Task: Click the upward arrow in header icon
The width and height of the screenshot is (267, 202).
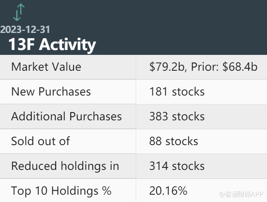Action: pyautogui.click(x=22, y=9)
